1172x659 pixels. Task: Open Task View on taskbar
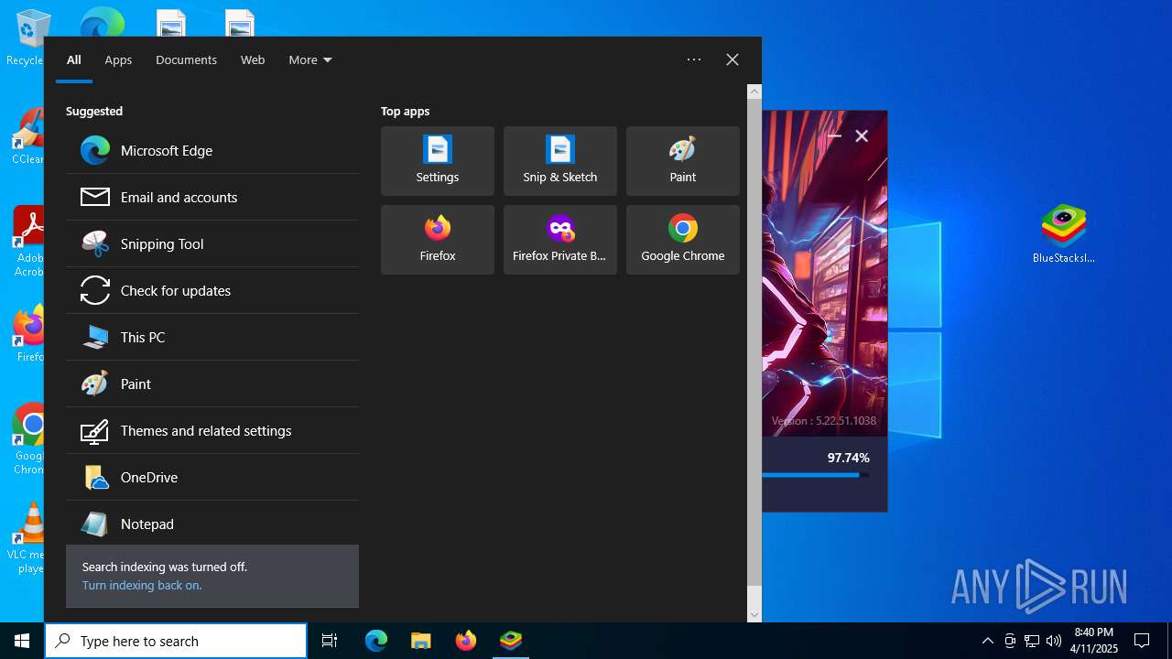330,641
